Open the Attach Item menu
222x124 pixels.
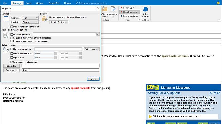tap(105, 12)
